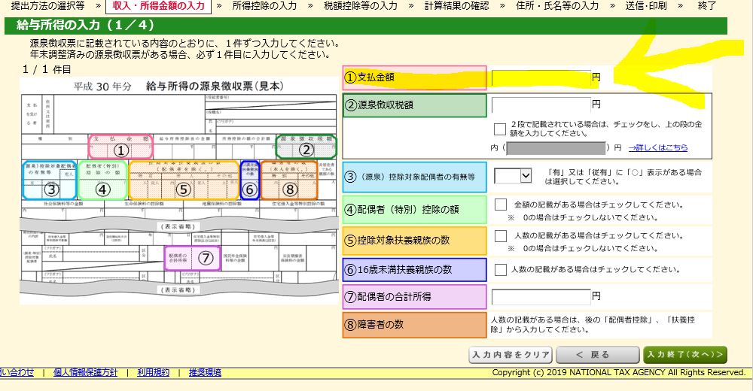Check the 2段で記載されている場合 checkbox
The height and width of the screenshot is (391, 753).
coord(499,129)
